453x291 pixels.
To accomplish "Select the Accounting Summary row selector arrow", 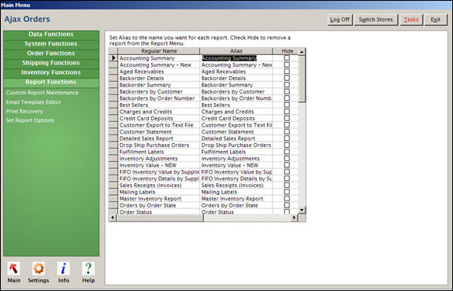I will 113,58.
